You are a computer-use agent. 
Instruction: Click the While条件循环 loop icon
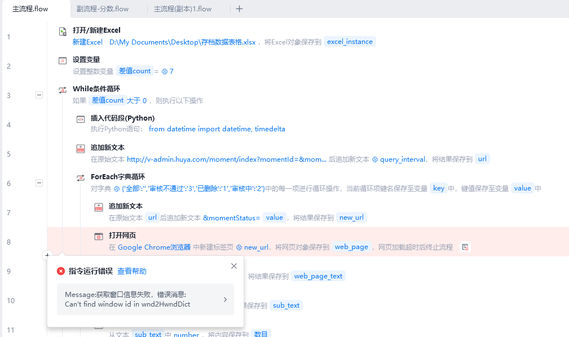tap(63, 90)
